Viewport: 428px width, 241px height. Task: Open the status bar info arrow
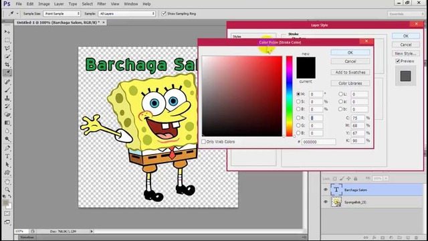pos(92,231)
